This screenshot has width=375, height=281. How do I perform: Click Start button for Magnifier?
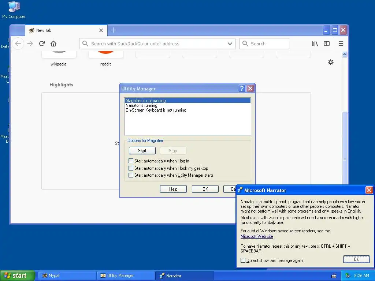click(142, 150)
